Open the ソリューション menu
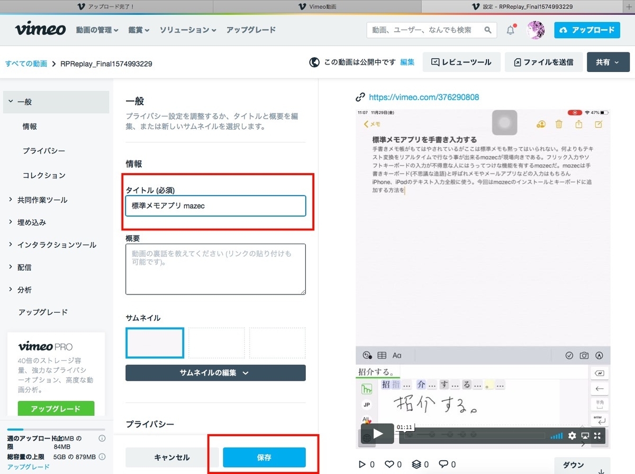Image resolution: width=635 pixels, height=474 pixels. click(x=188, y=30)
